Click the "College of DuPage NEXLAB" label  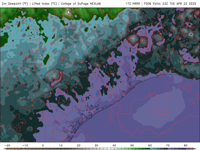[81, 4]
